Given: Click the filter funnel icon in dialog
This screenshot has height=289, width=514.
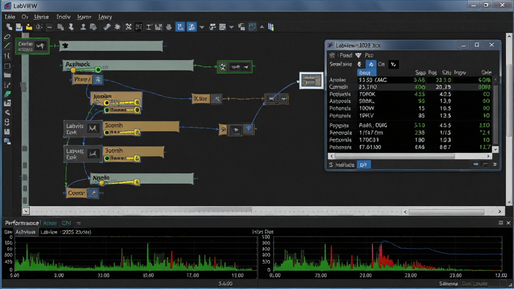Looking at the screenshot, I should (358, 55).
